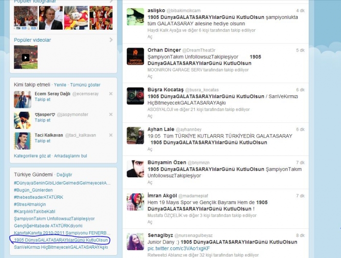Open Arkadaşlarını bul link
The width and height of the screenshot is (341, 258).
71,156
